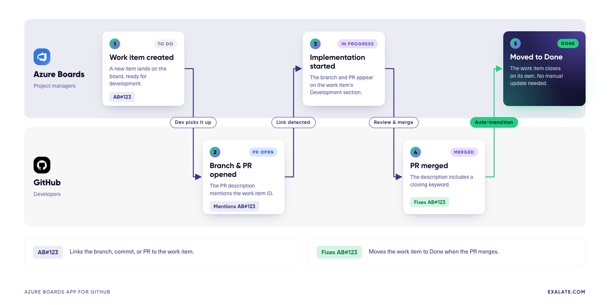Viewport: 610px width, 305px height.
Task: Click the 'Branch & PR opened' heading
Action: 231,170
